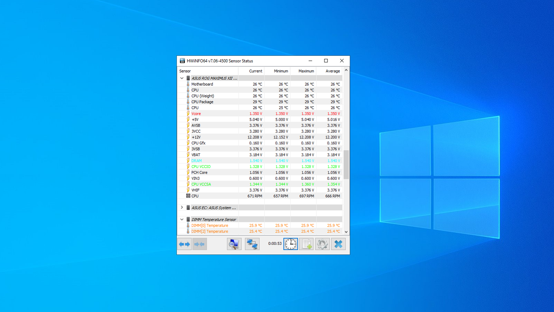
Task: Click the 697 RPM maximum fan value
Action: [307, 196]
